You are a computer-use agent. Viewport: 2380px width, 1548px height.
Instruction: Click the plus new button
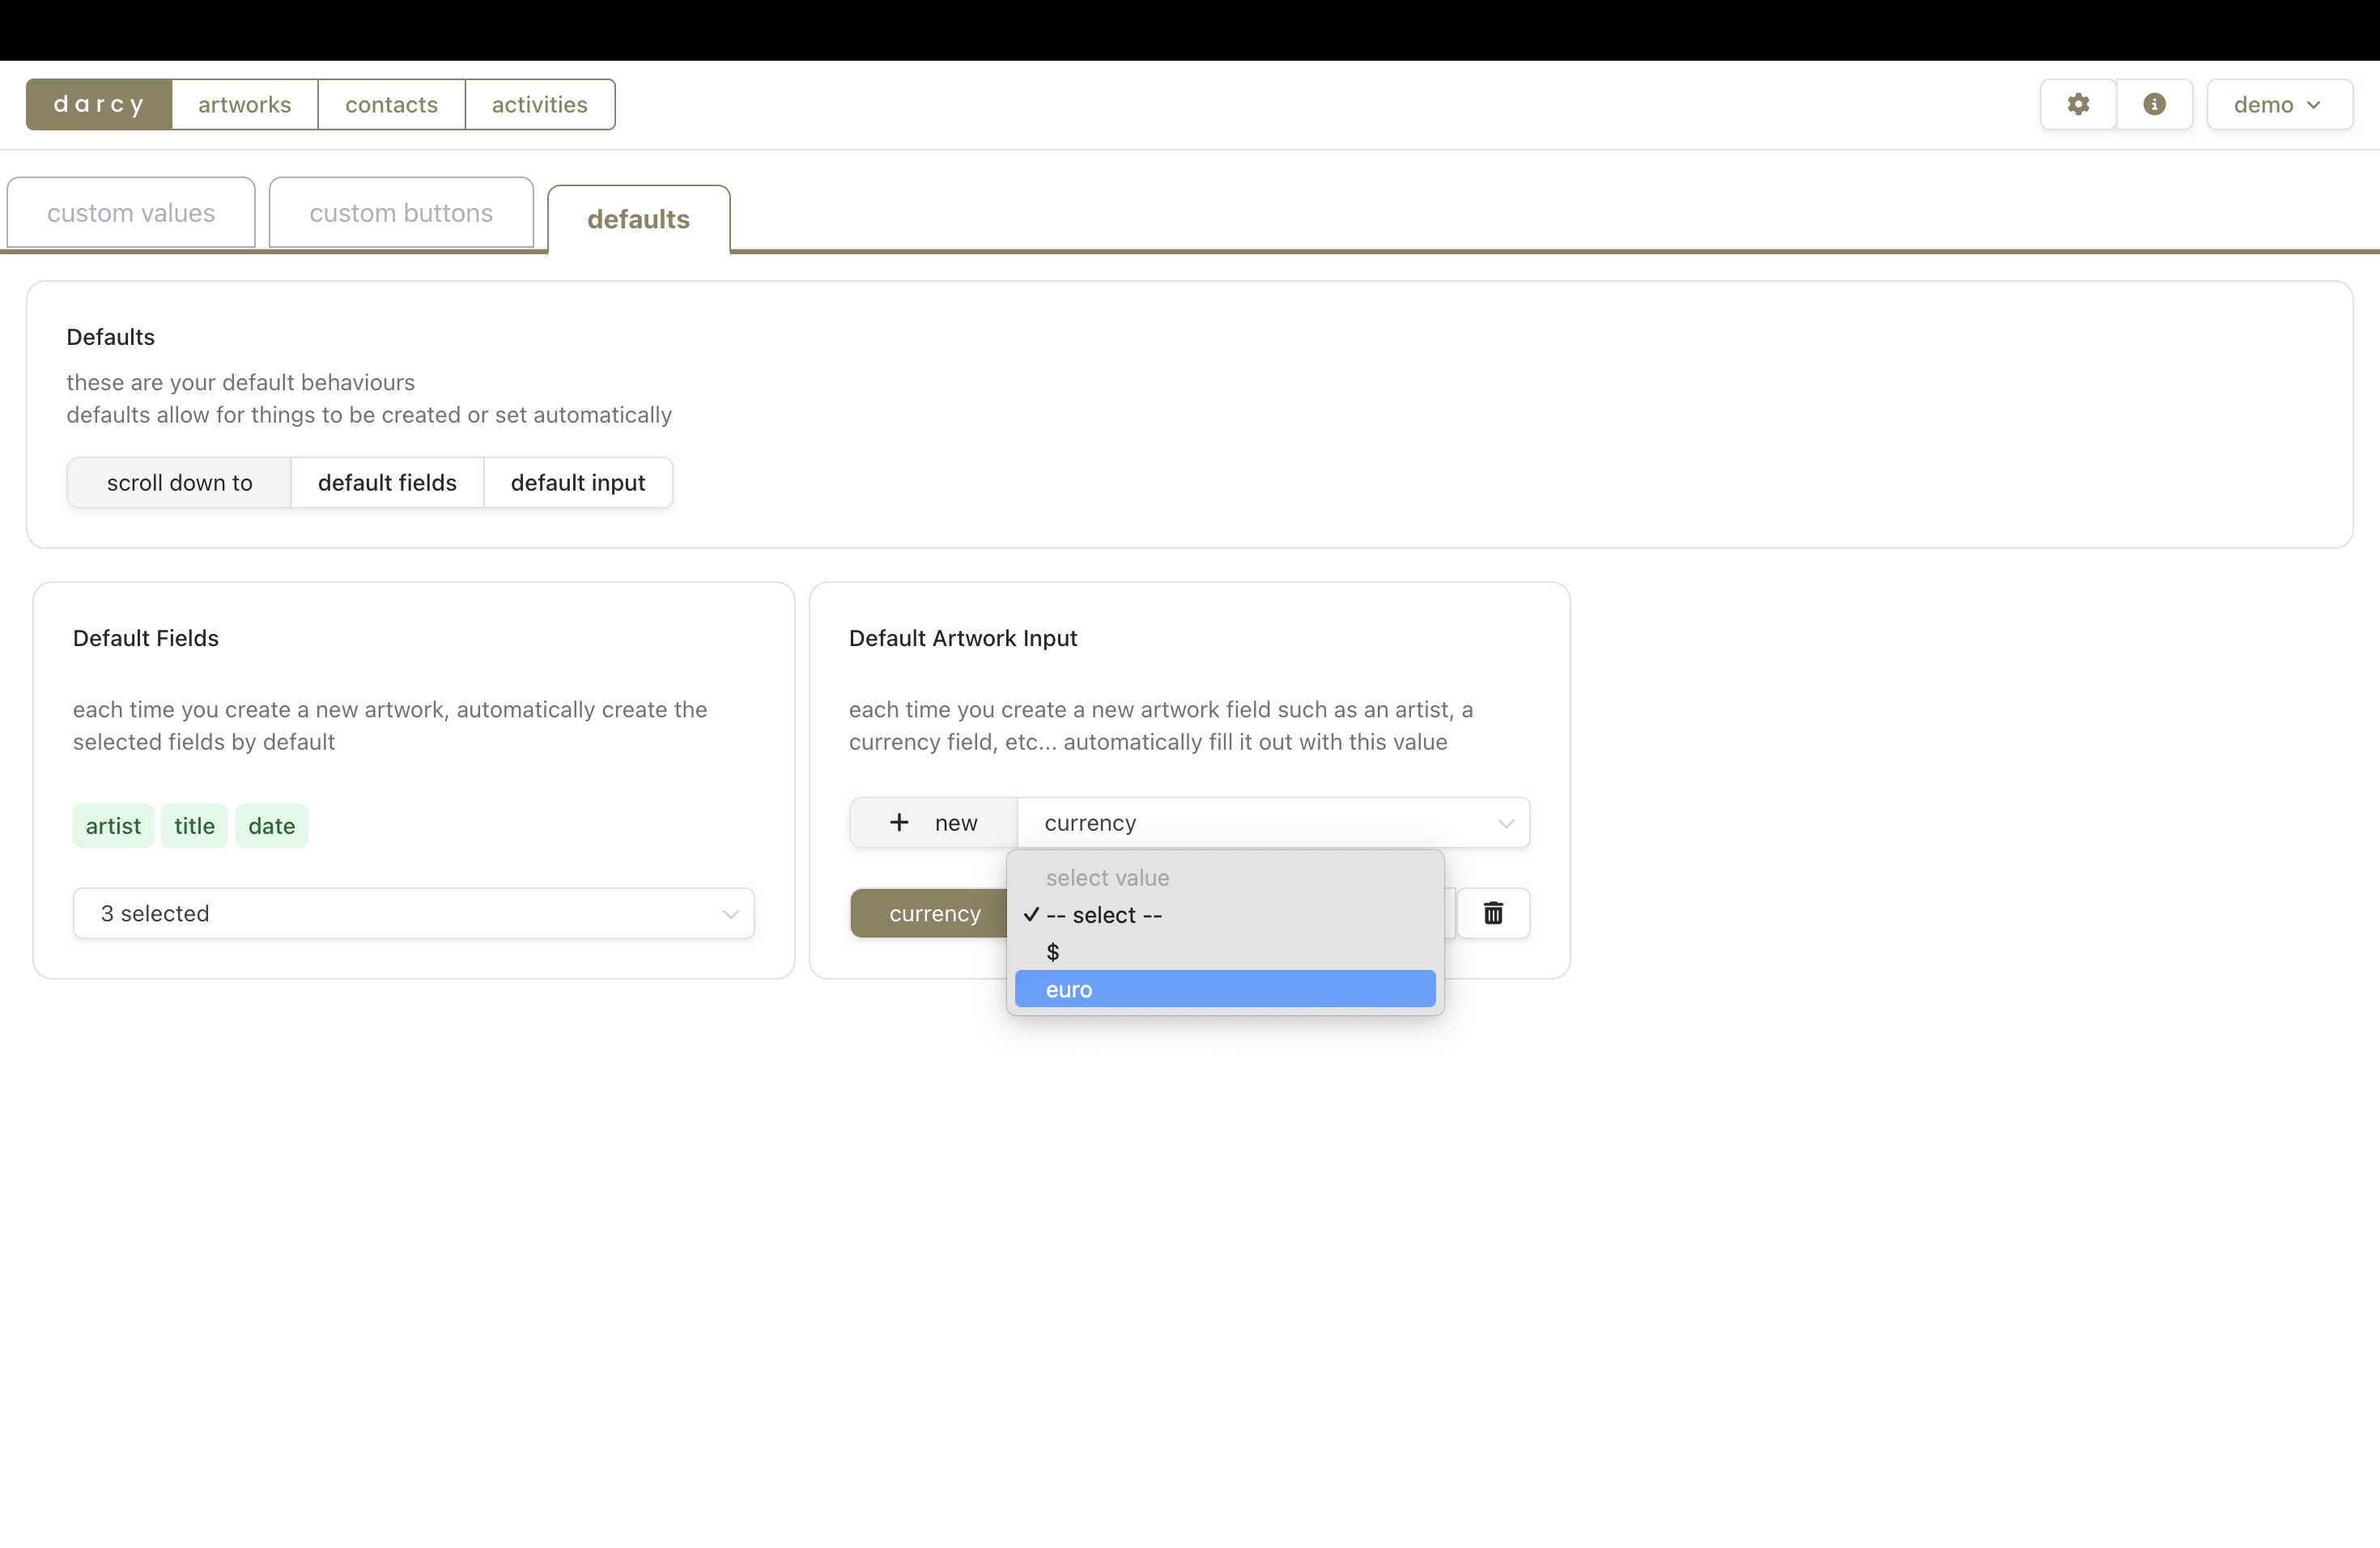(x=933, y=823)
